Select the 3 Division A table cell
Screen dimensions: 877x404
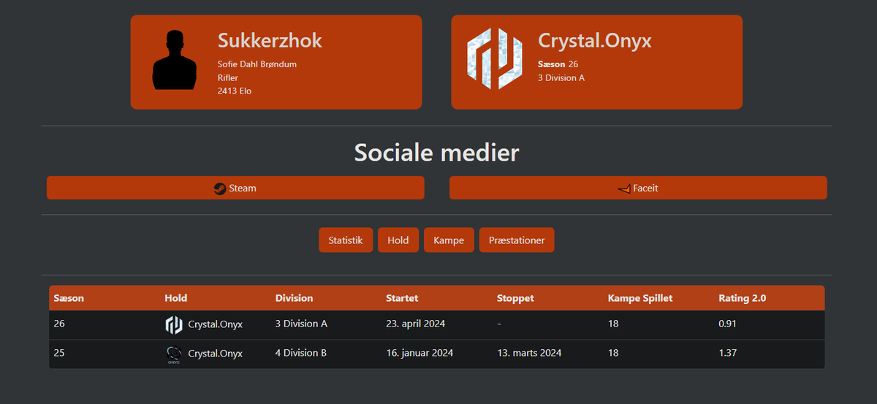point(301,324)
